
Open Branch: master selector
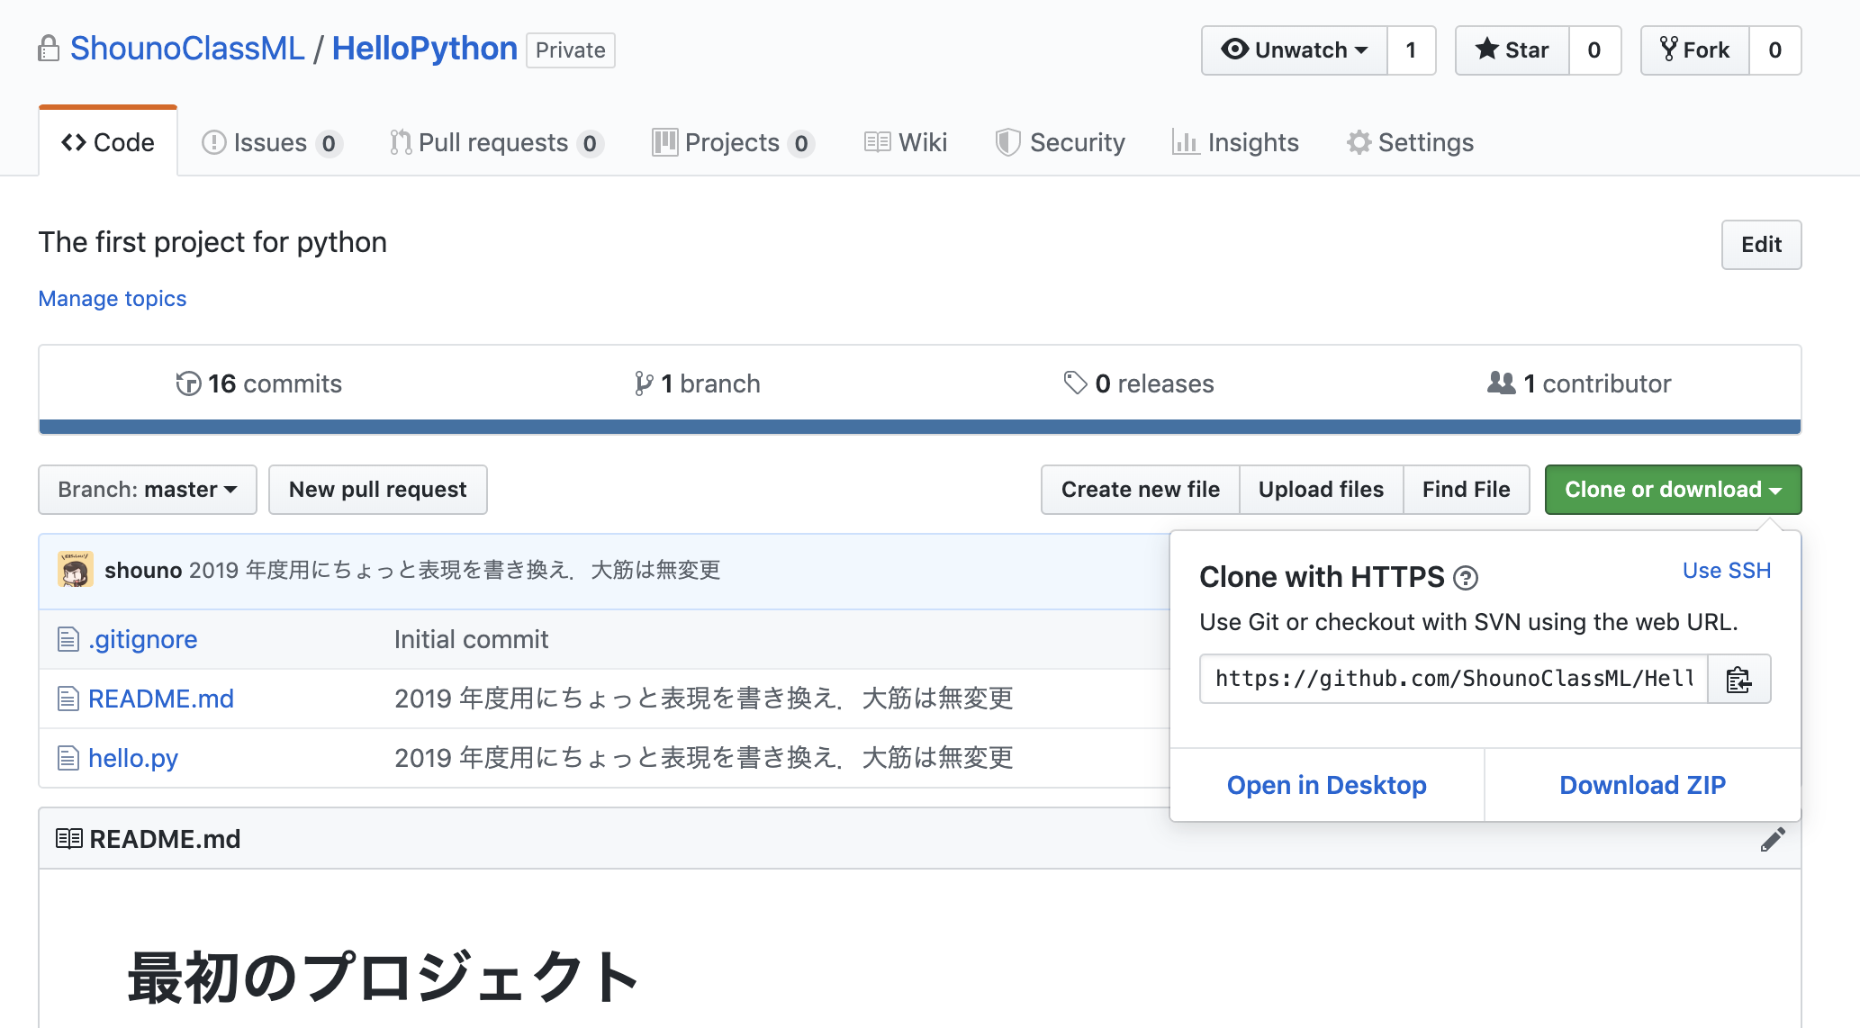point(148,490)
